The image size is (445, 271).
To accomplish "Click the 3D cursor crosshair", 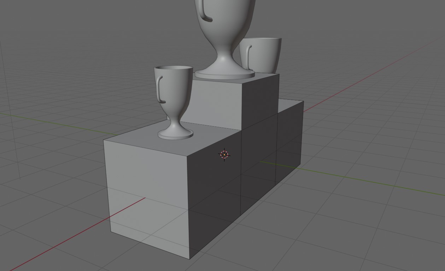I will (x=224, y=154).
